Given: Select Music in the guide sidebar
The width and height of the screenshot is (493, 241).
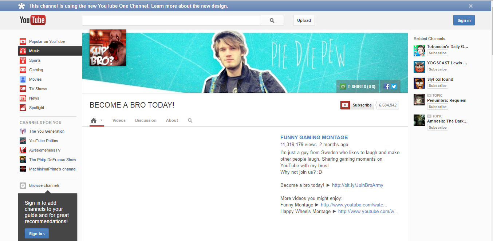Looking at the screenshot, I should click(x=50, y=51).
